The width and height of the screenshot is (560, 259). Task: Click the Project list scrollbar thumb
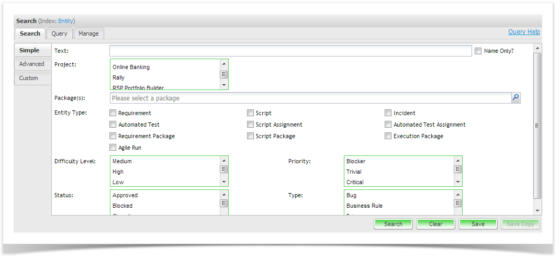coord(224,74)
